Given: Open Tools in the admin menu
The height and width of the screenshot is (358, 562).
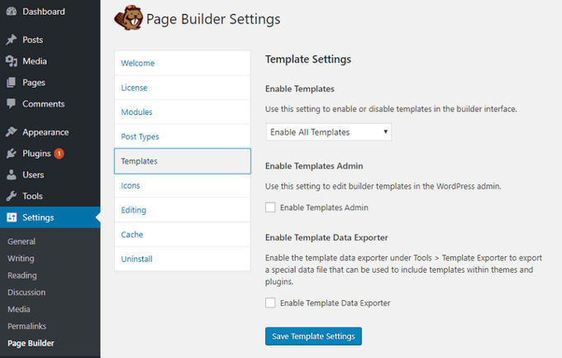Looking at the screenshot, I should click(x=32, y=196).
